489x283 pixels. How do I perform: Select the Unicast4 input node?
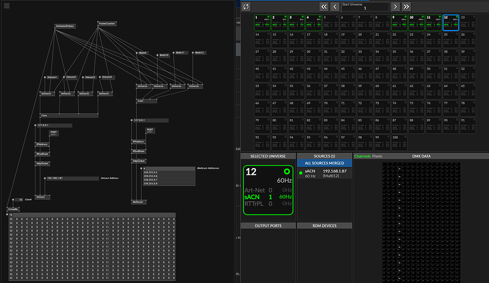107,77
